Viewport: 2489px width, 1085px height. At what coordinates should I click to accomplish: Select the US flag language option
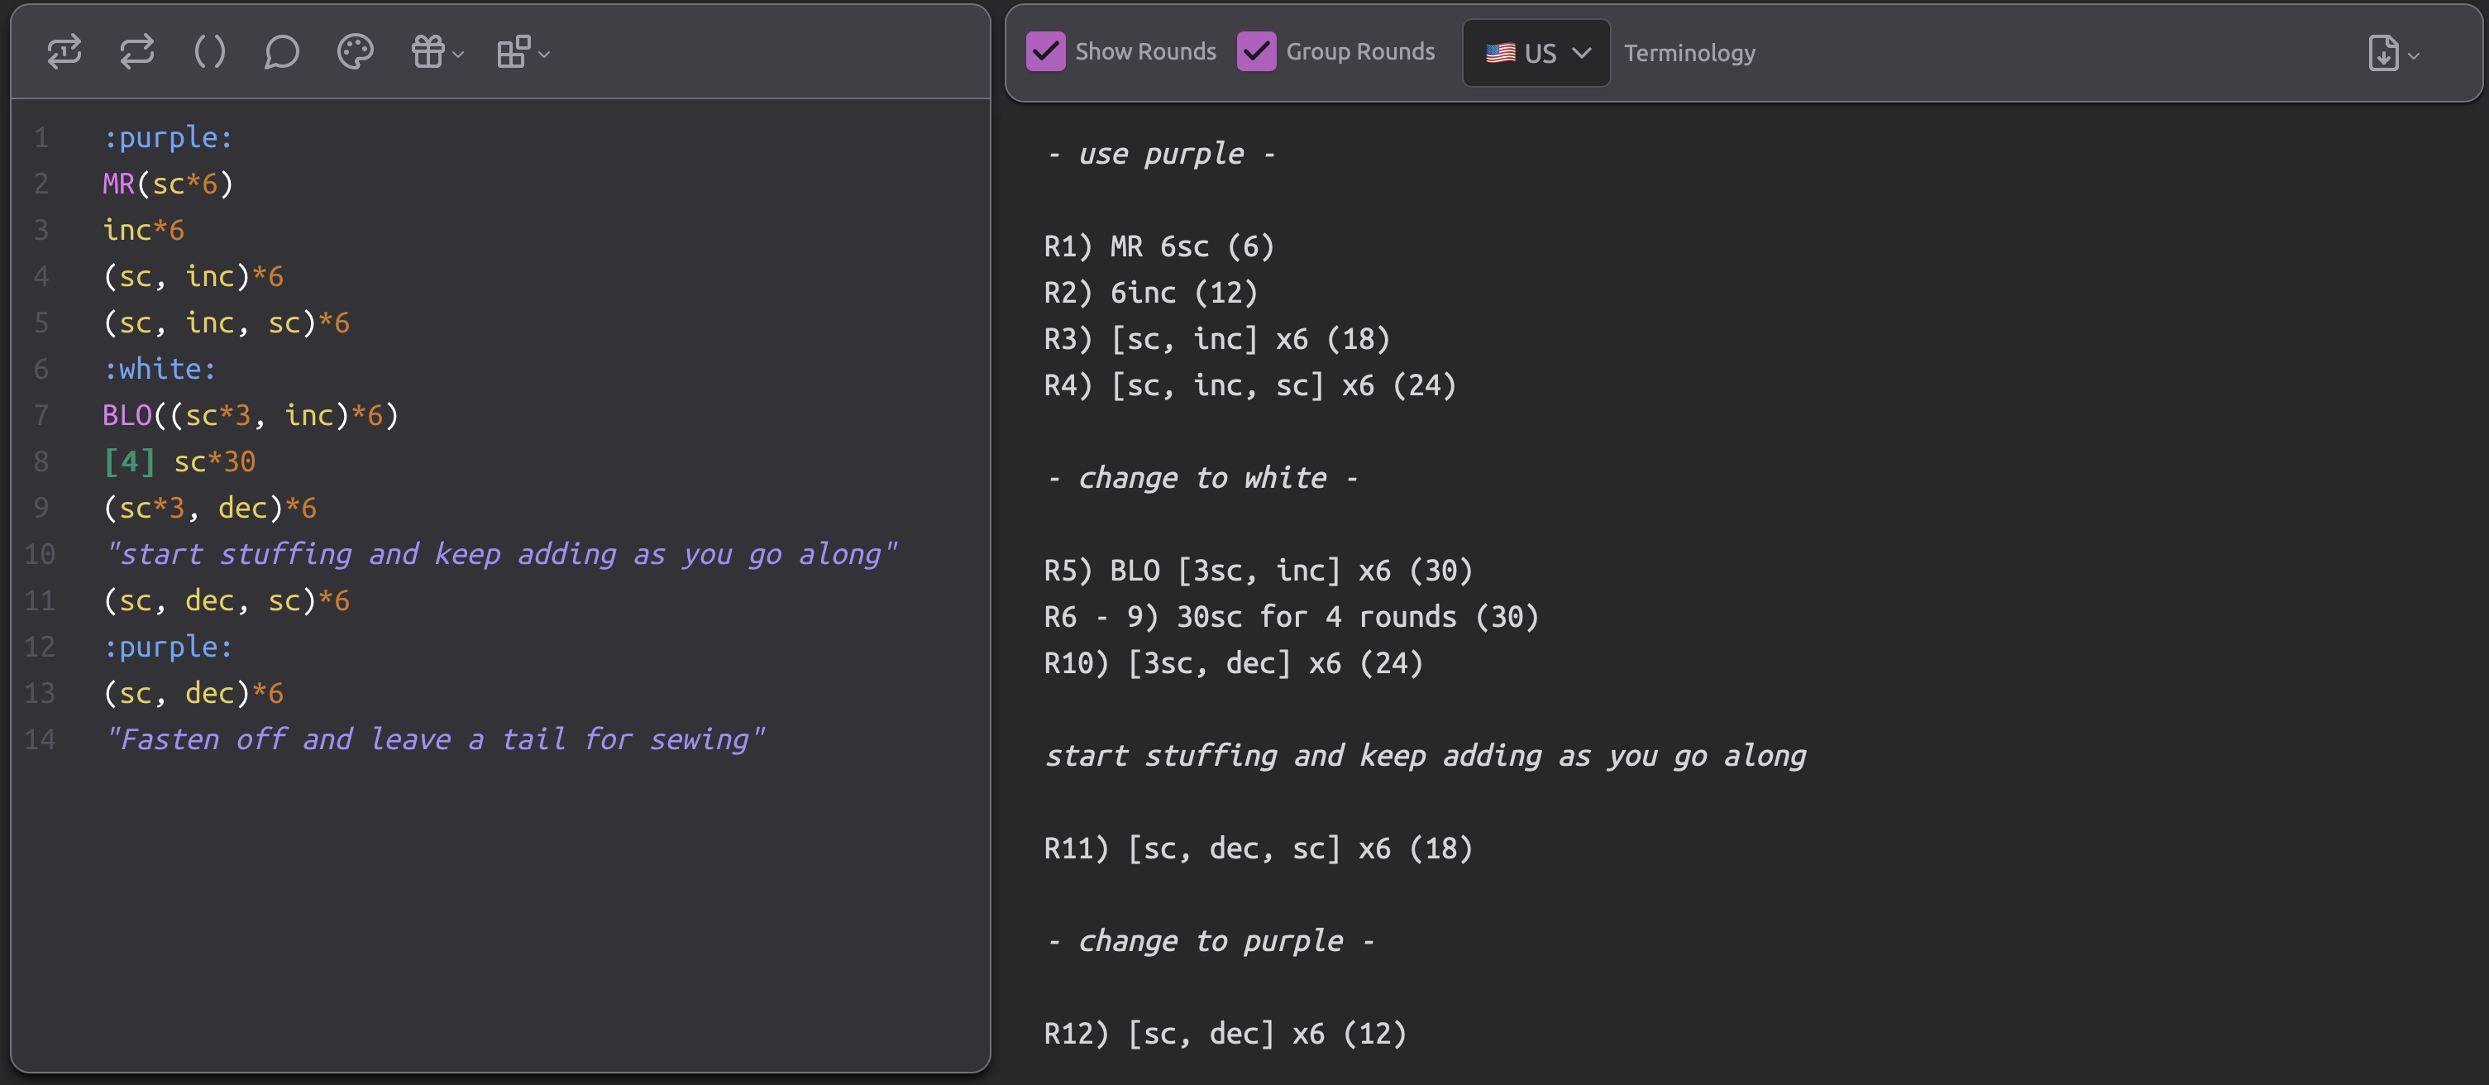[1502, 53]
